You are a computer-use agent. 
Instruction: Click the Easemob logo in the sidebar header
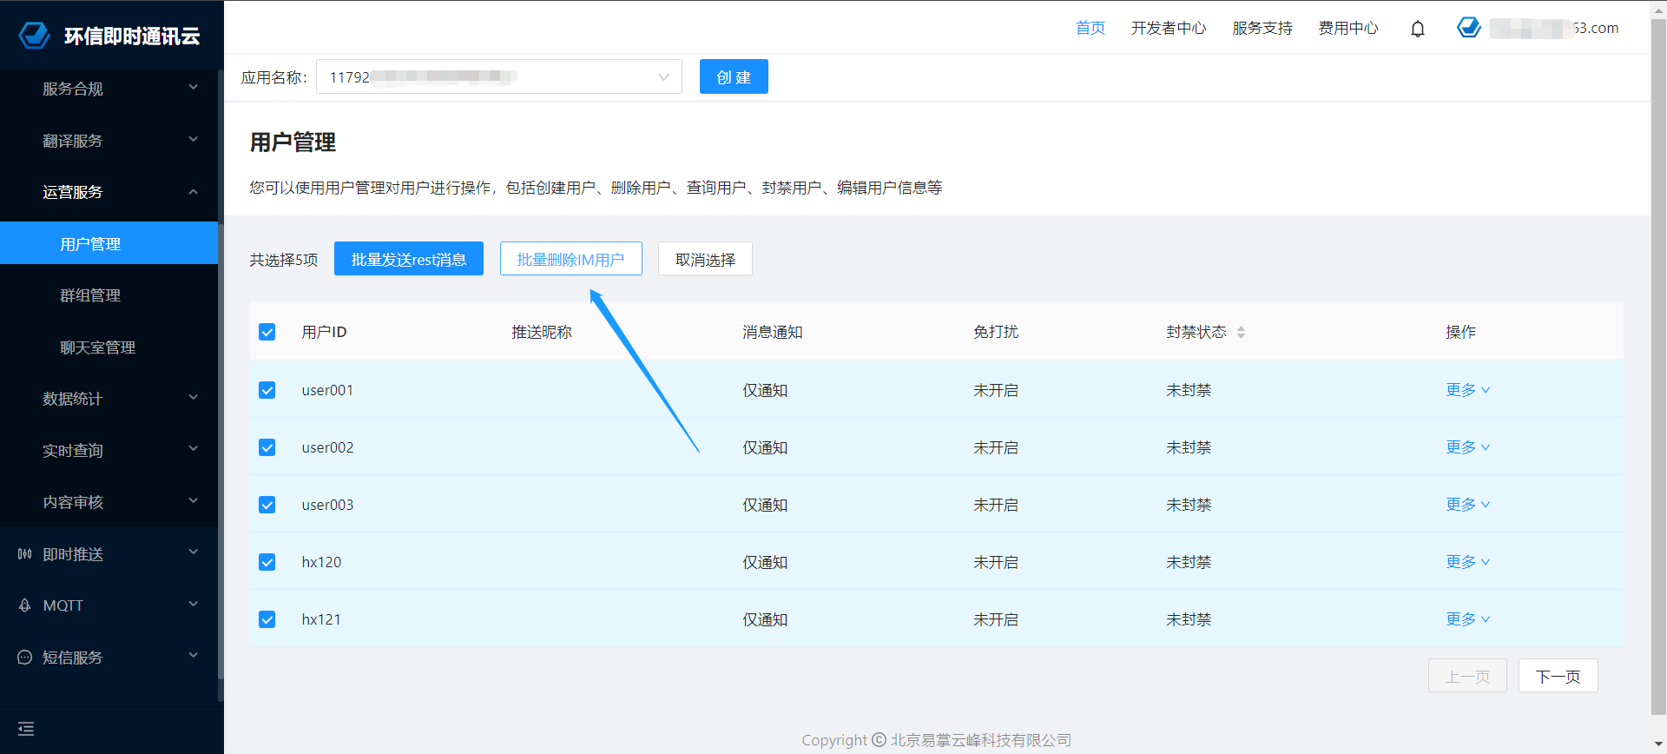pyautogui.click(x=35, y=36)
